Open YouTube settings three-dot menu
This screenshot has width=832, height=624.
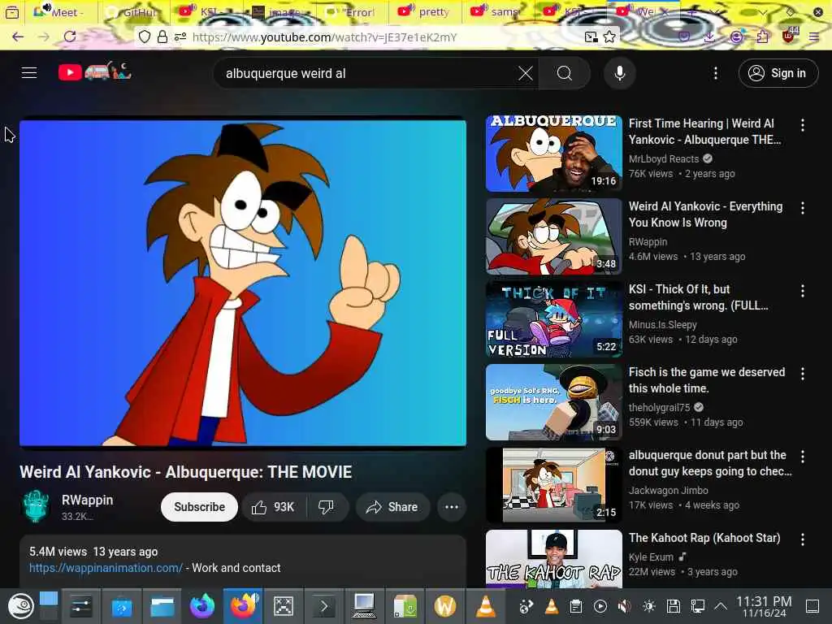[x=715, y=73]
